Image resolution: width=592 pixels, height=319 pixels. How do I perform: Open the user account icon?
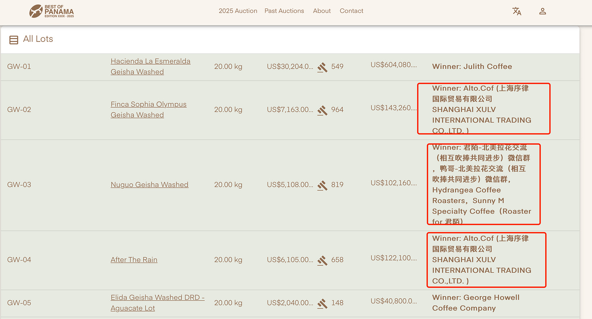point(542,11)
